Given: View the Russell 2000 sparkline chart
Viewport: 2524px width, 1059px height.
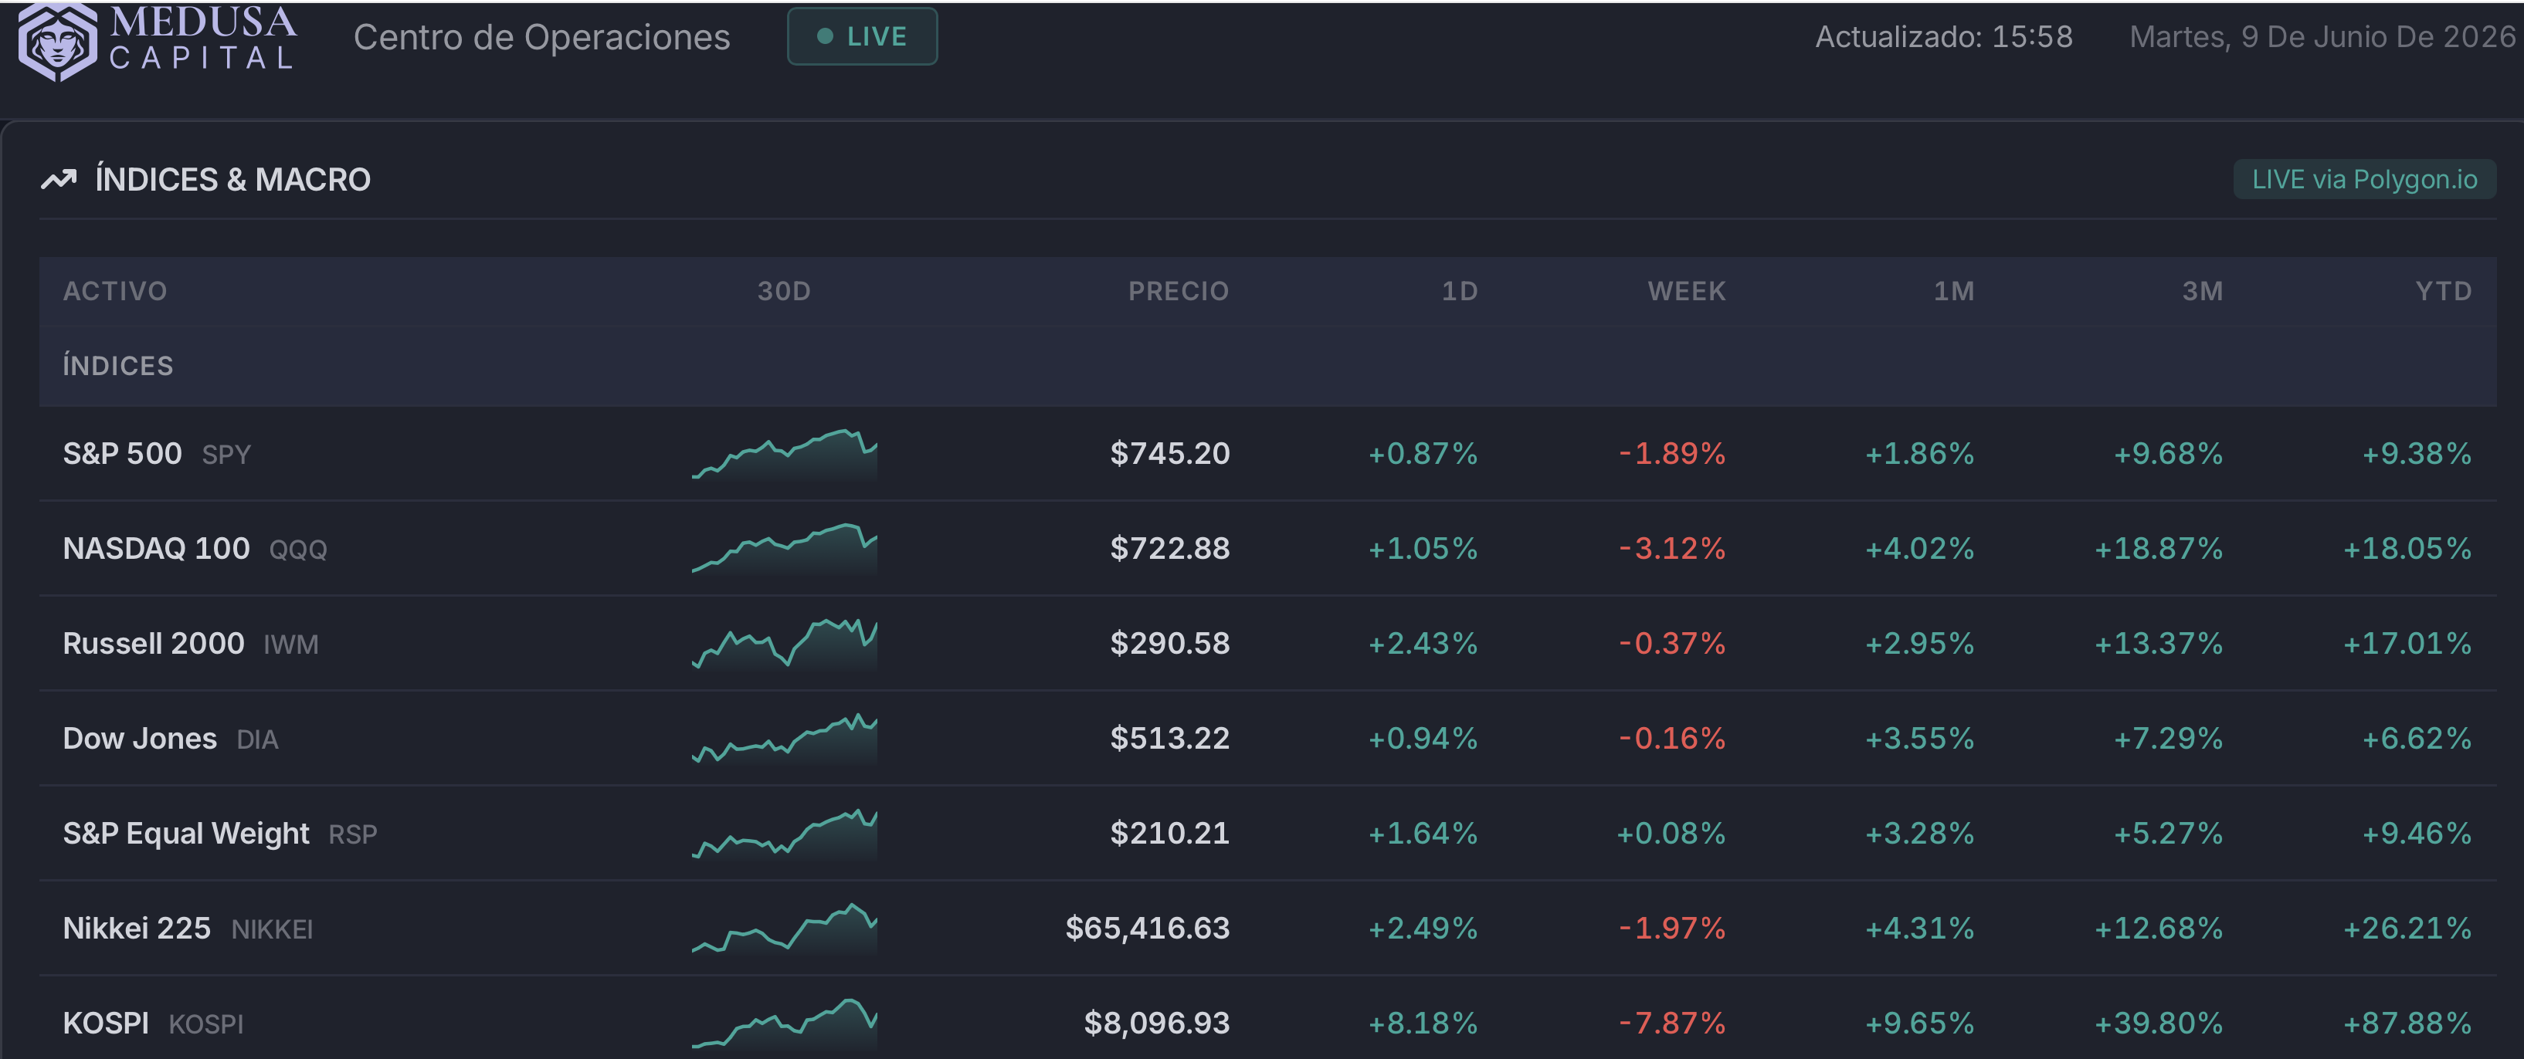Looking at the screenshot, I should point(784,644).
